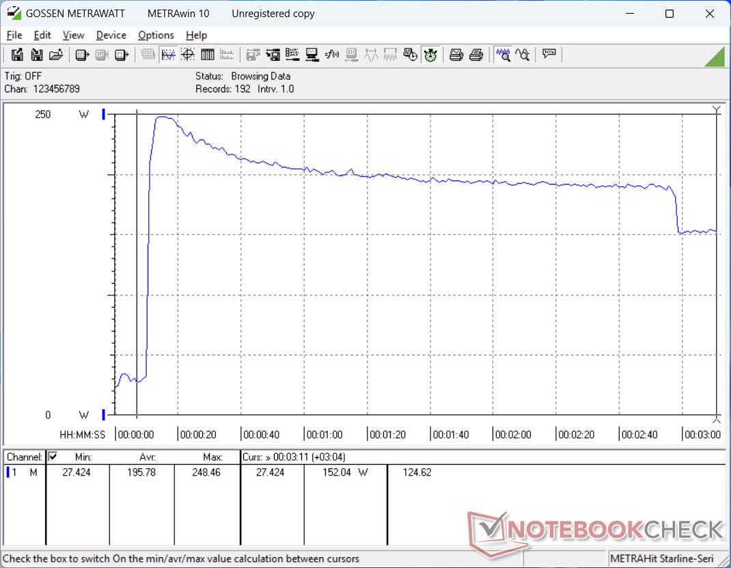The image size is (731, 568).
Task: Click the cursor marker at graph bottom-right
Action: tap(717, 420)
